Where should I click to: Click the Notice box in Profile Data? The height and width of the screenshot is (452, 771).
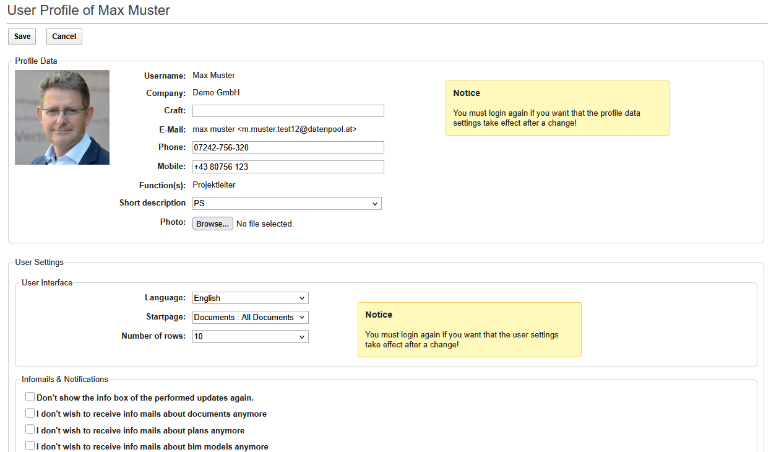(x=557, y=108)
